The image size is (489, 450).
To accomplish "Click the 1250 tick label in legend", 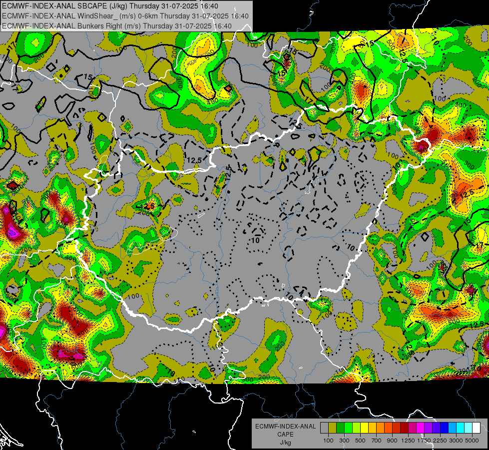I will [x=408, y=440].
